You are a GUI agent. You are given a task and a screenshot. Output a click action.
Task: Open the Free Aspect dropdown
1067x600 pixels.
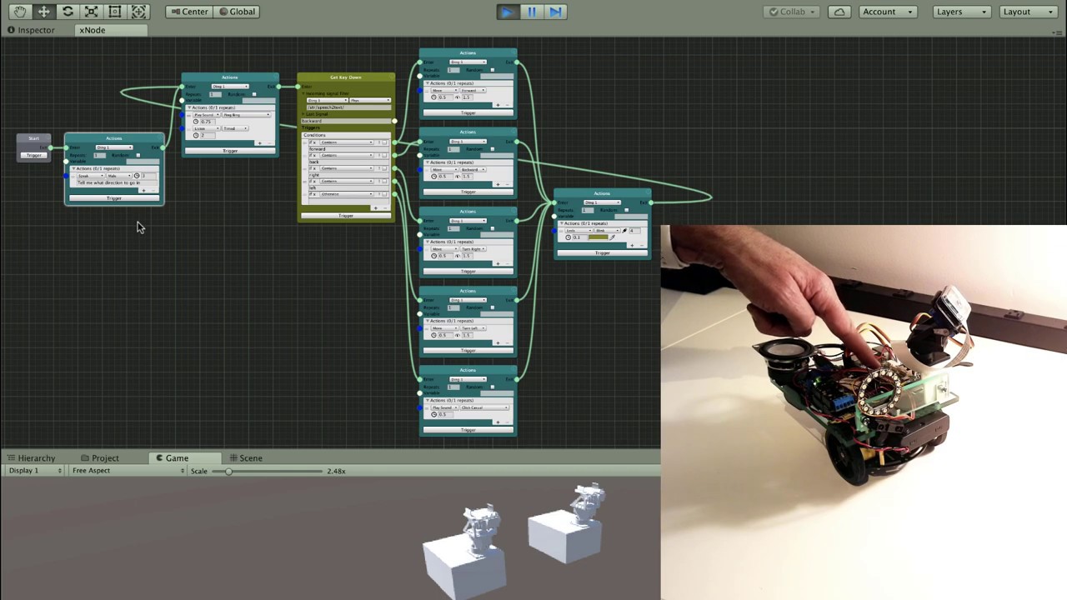[128, 471]
